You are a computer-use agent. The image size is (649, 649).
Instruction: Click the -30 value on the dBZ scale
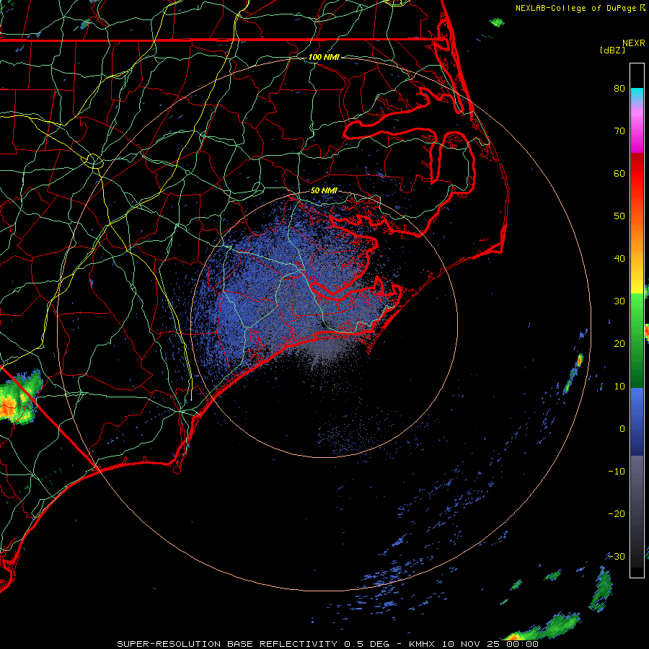click(x=617, y=556)
